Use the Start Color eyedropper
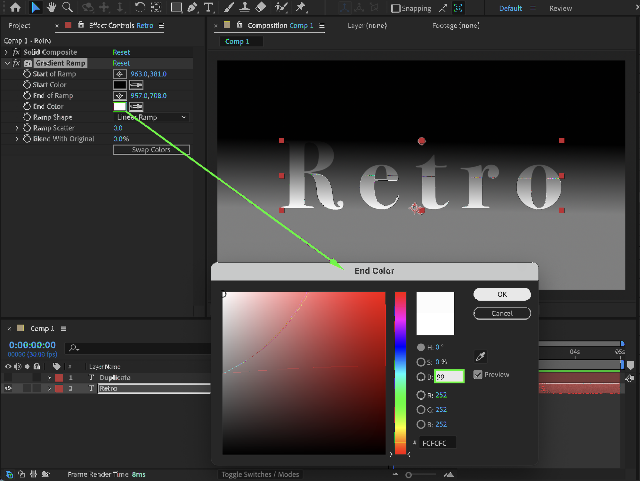 pos(136,85)
